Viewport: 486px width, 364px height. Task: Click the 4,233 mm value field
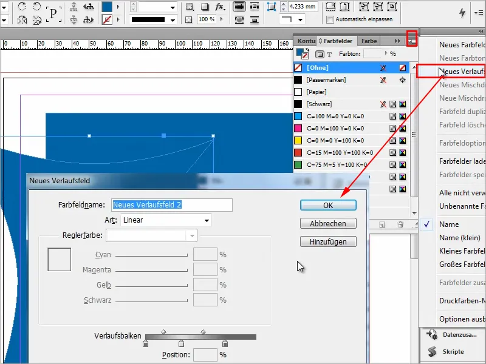(x=303, y=7)
